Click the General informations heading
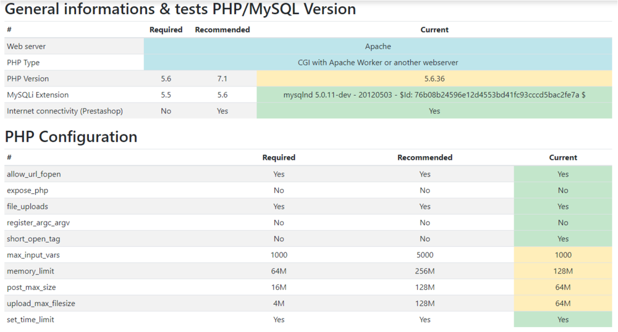The width and height of the screenshot is (618, 332). [x=180, y=9]
